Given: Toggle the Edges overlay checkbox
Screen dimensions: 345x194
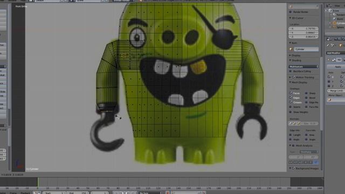Looking at the screenshot, I should [291, 98].
